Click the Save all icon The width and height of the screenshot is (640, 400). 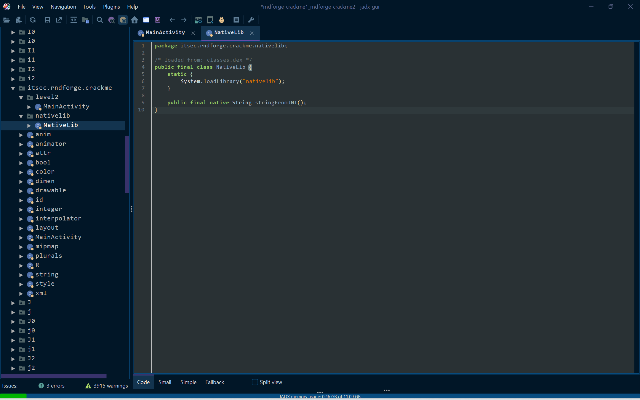tap(47, 20)
